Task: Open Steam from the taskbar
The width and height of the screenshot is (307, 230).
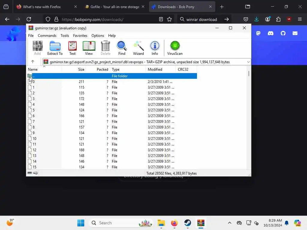Action: (x=187, y=223)
